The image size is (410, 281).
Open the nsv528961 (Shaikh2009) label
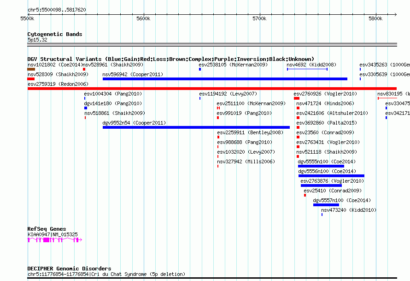(113, 65)
